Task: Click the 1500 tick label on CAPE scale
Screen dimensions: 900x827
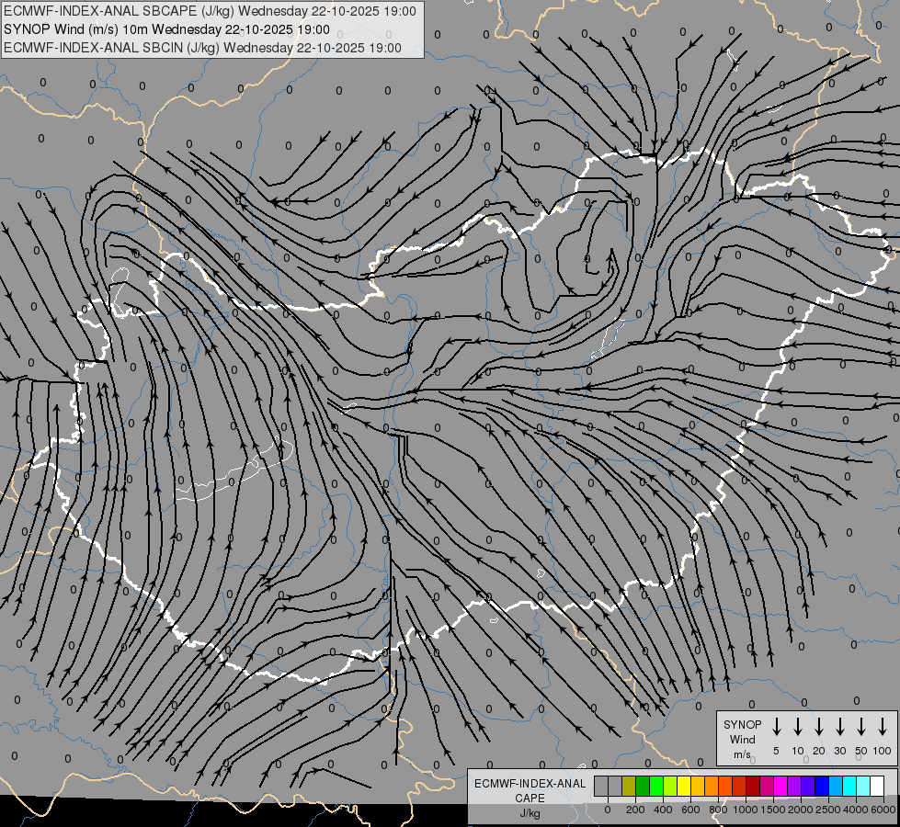Action: 772,810
